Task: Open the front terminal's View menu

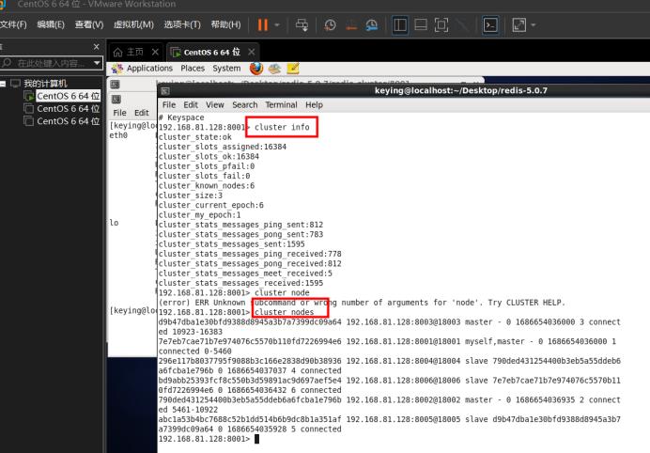Action: point(215,105)
